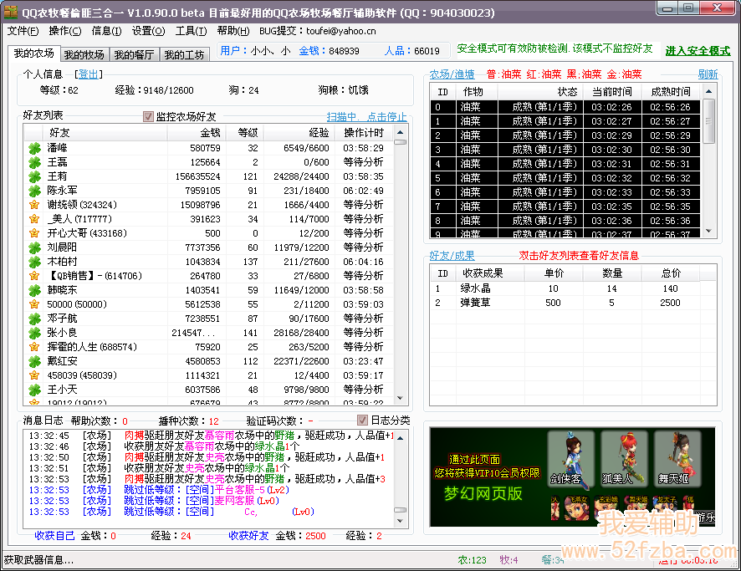Open the 设置(O) menu
Screen dimensions: 741x571
[148, 31]
